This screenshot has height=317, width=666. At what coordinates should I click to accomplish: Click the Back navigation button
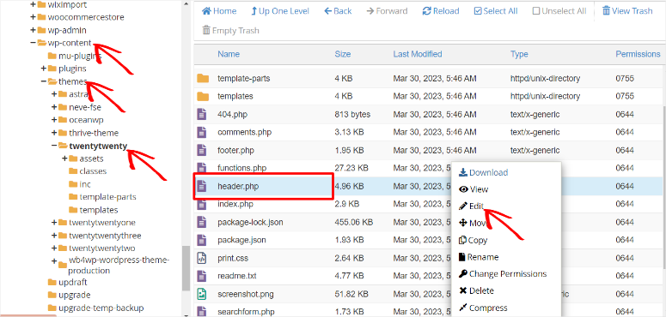pos(338,11)
